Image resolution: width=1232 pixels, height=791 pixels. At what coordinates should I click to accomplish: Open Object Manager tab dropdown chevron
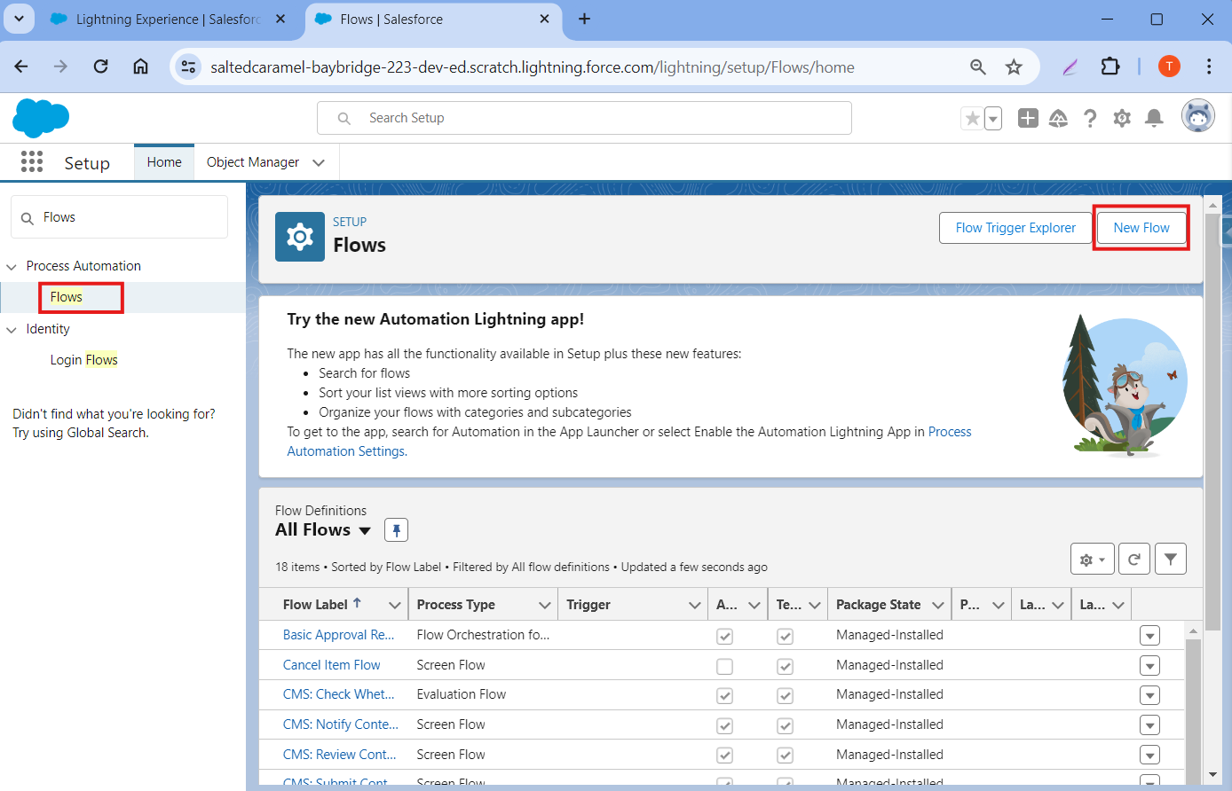coord(319,162)
